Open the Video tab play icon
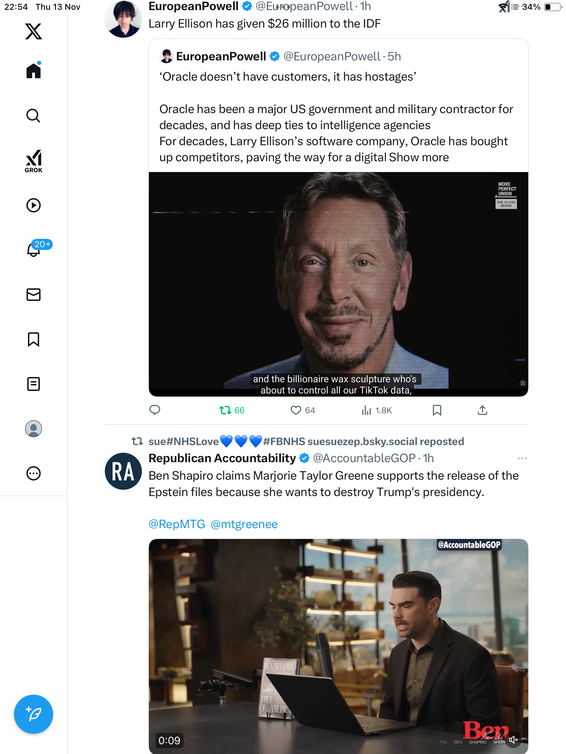The image size is (566, 754). [34, 205]
